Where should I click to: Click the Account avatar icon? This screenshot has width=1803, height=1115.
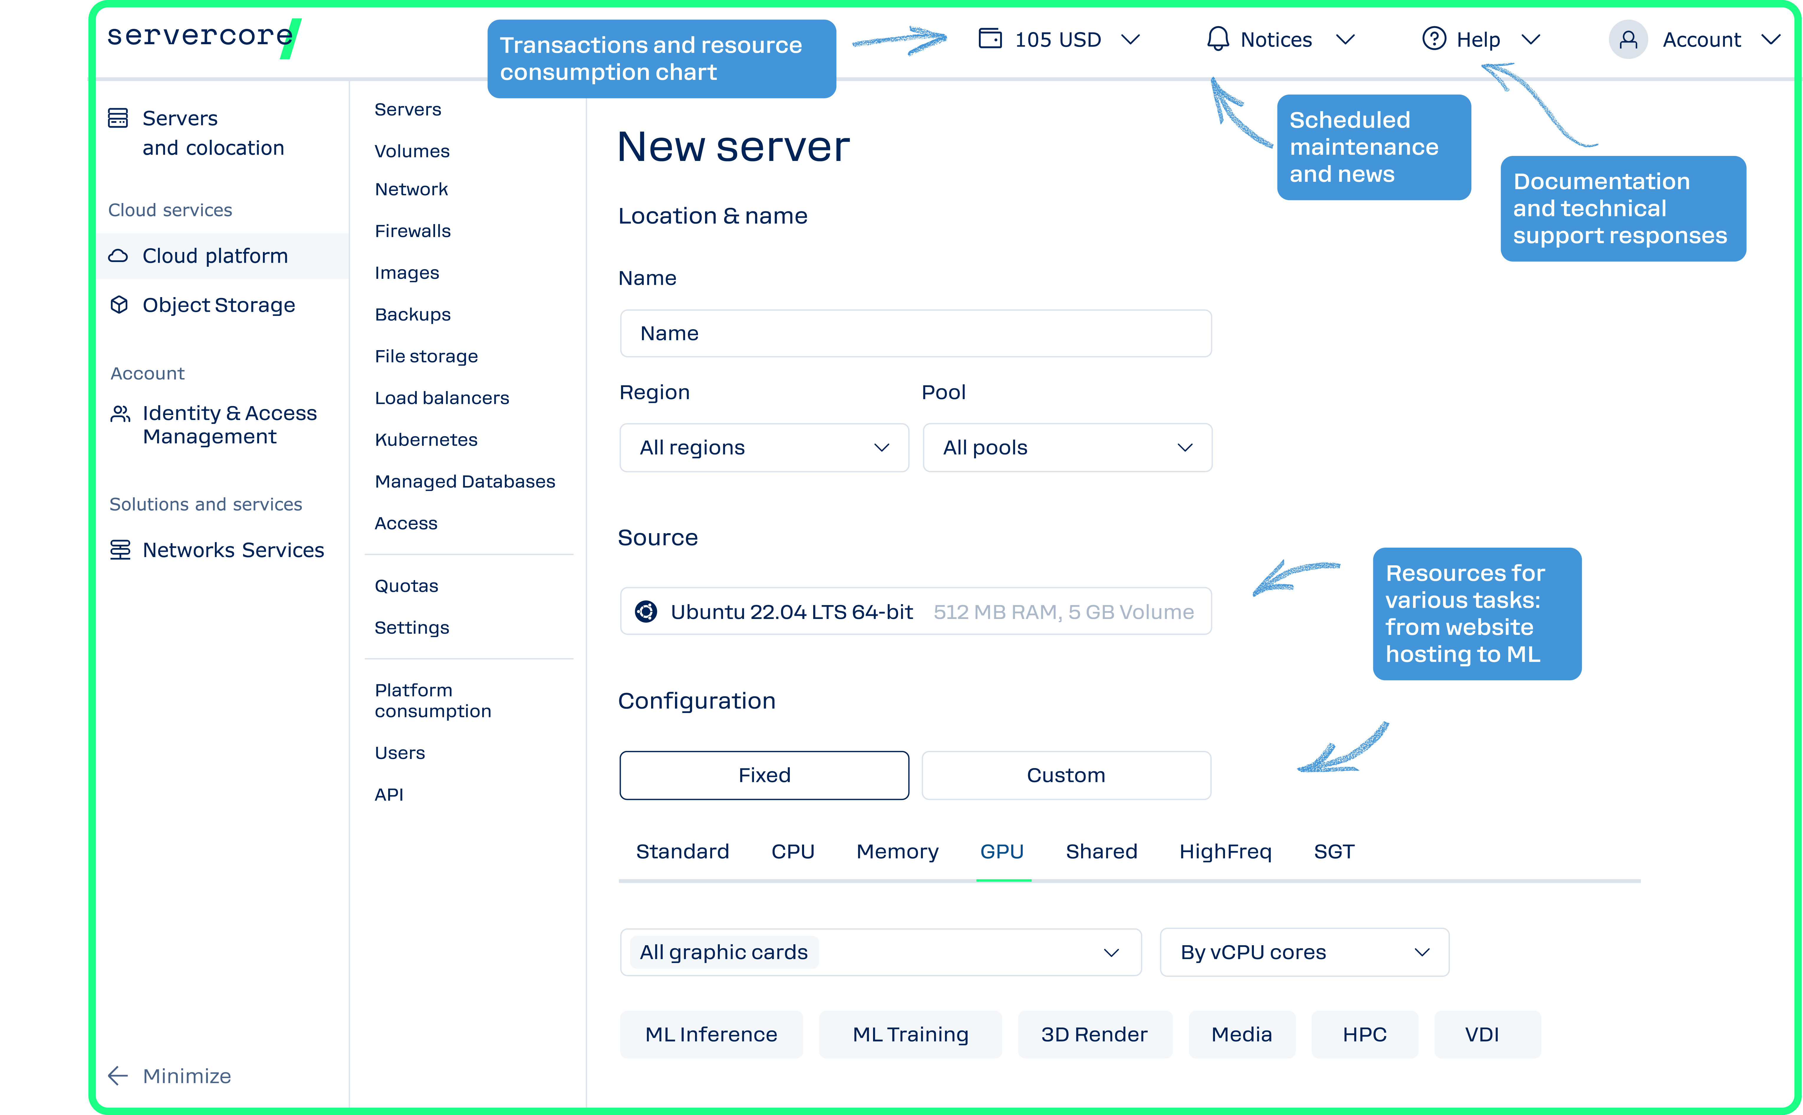click(x=1628, y=39)
